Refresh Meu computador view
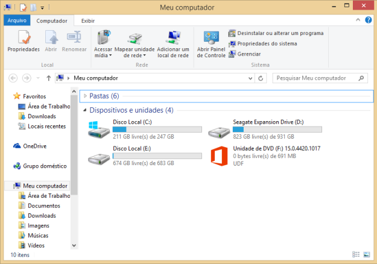This screenshot has height=264, width=377. click(261, 78)
